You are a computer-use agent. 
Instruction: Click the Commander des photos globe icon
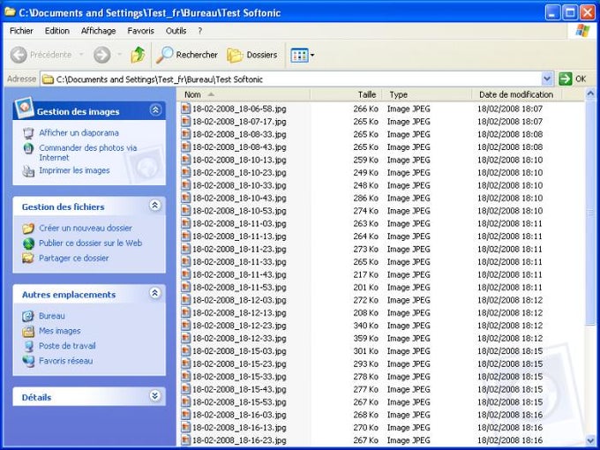28,148
